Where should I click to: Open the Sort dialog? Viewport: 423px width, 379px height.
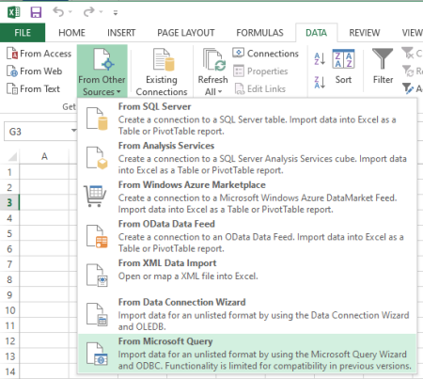343,67
